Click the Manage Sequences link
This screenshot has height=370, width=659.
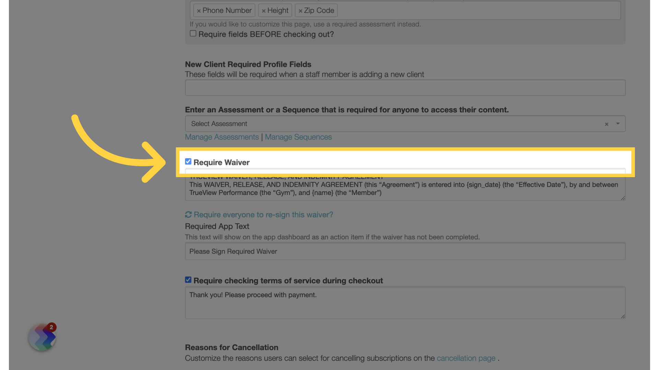tap(298, 137)
